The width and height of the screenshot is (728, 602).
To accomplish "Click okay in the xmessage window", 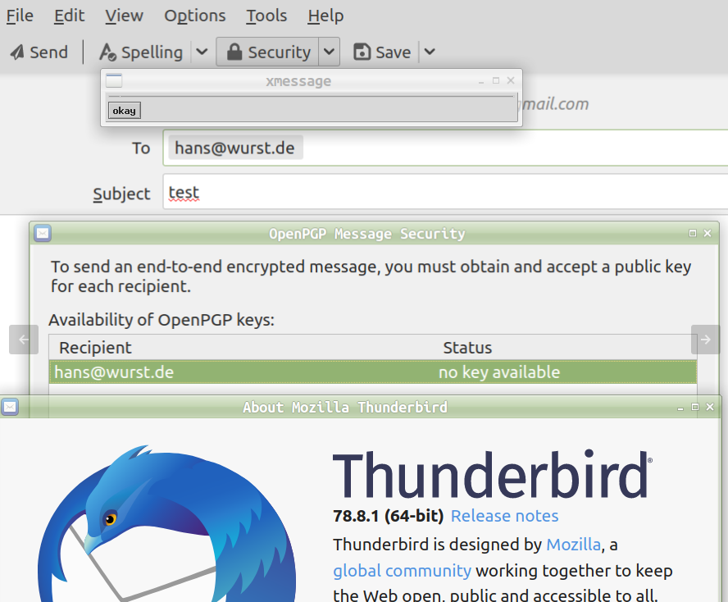I will 125,111.
